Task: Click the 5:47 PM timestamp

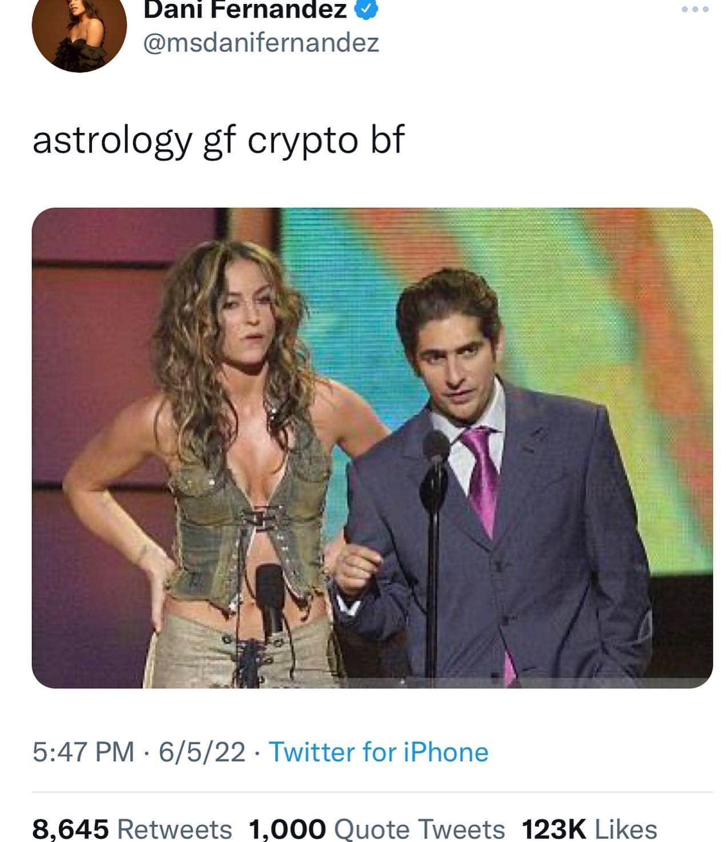Action: click(83, 752)
